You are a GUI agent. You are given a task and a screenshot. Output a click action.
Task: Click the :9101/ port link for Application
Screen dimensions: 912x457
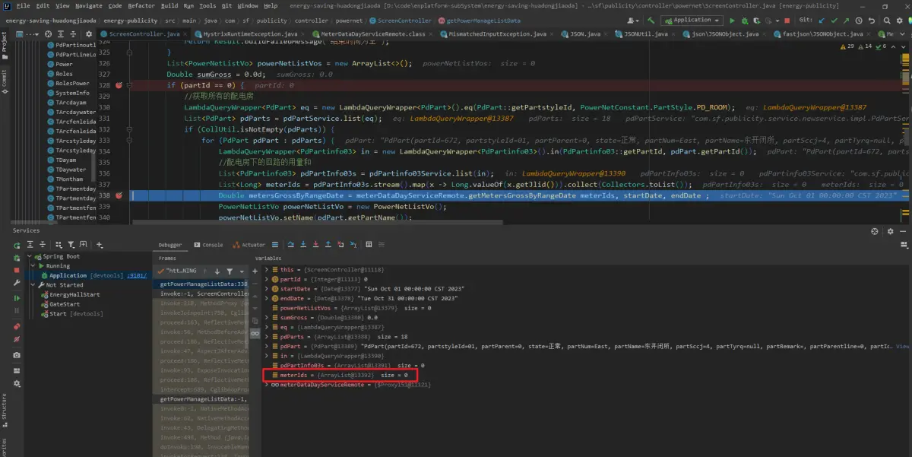pyautogui.click(x=138, y=276)
